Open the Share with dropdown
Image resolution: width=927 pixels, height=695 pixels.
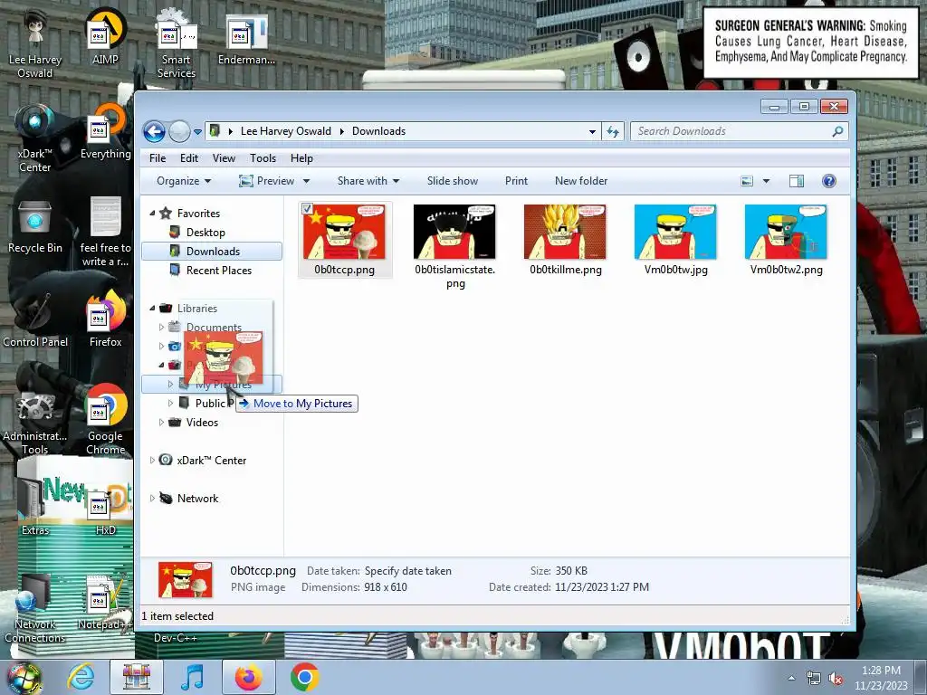point(368,181)
